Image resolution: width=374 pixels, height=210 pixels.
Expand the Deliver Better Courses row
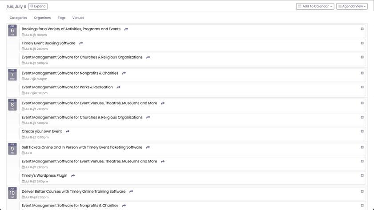(x=362, y=191)
